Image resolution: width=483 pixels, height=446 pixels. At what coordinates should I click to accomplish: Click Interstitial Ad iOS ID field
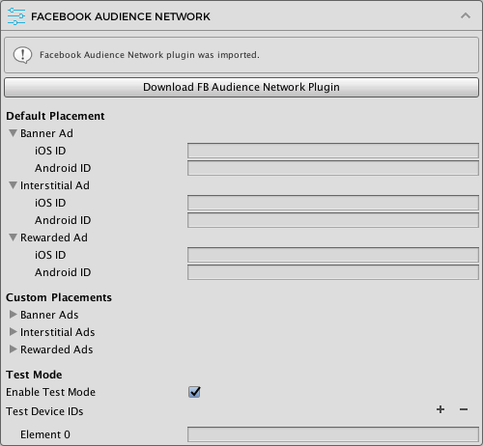point(333,203)
